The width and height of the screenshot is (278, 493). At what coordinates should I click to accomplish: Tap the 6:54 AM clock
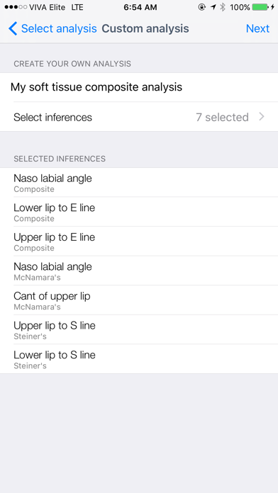(140, 7)
